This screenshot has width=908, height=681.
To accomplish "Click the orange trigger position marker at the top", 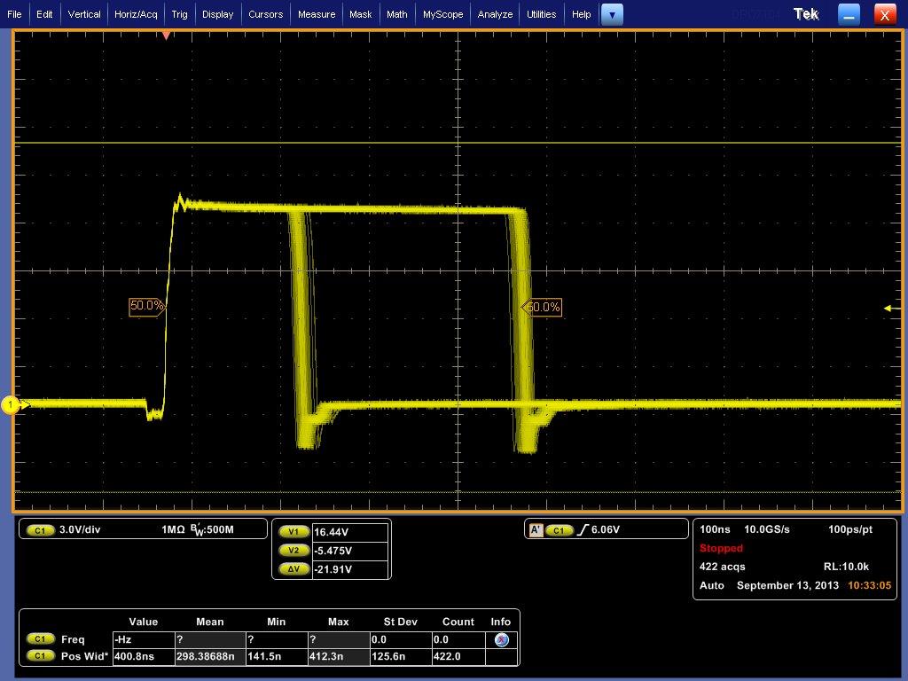I will pyautogui.click(x=166, y=35).
